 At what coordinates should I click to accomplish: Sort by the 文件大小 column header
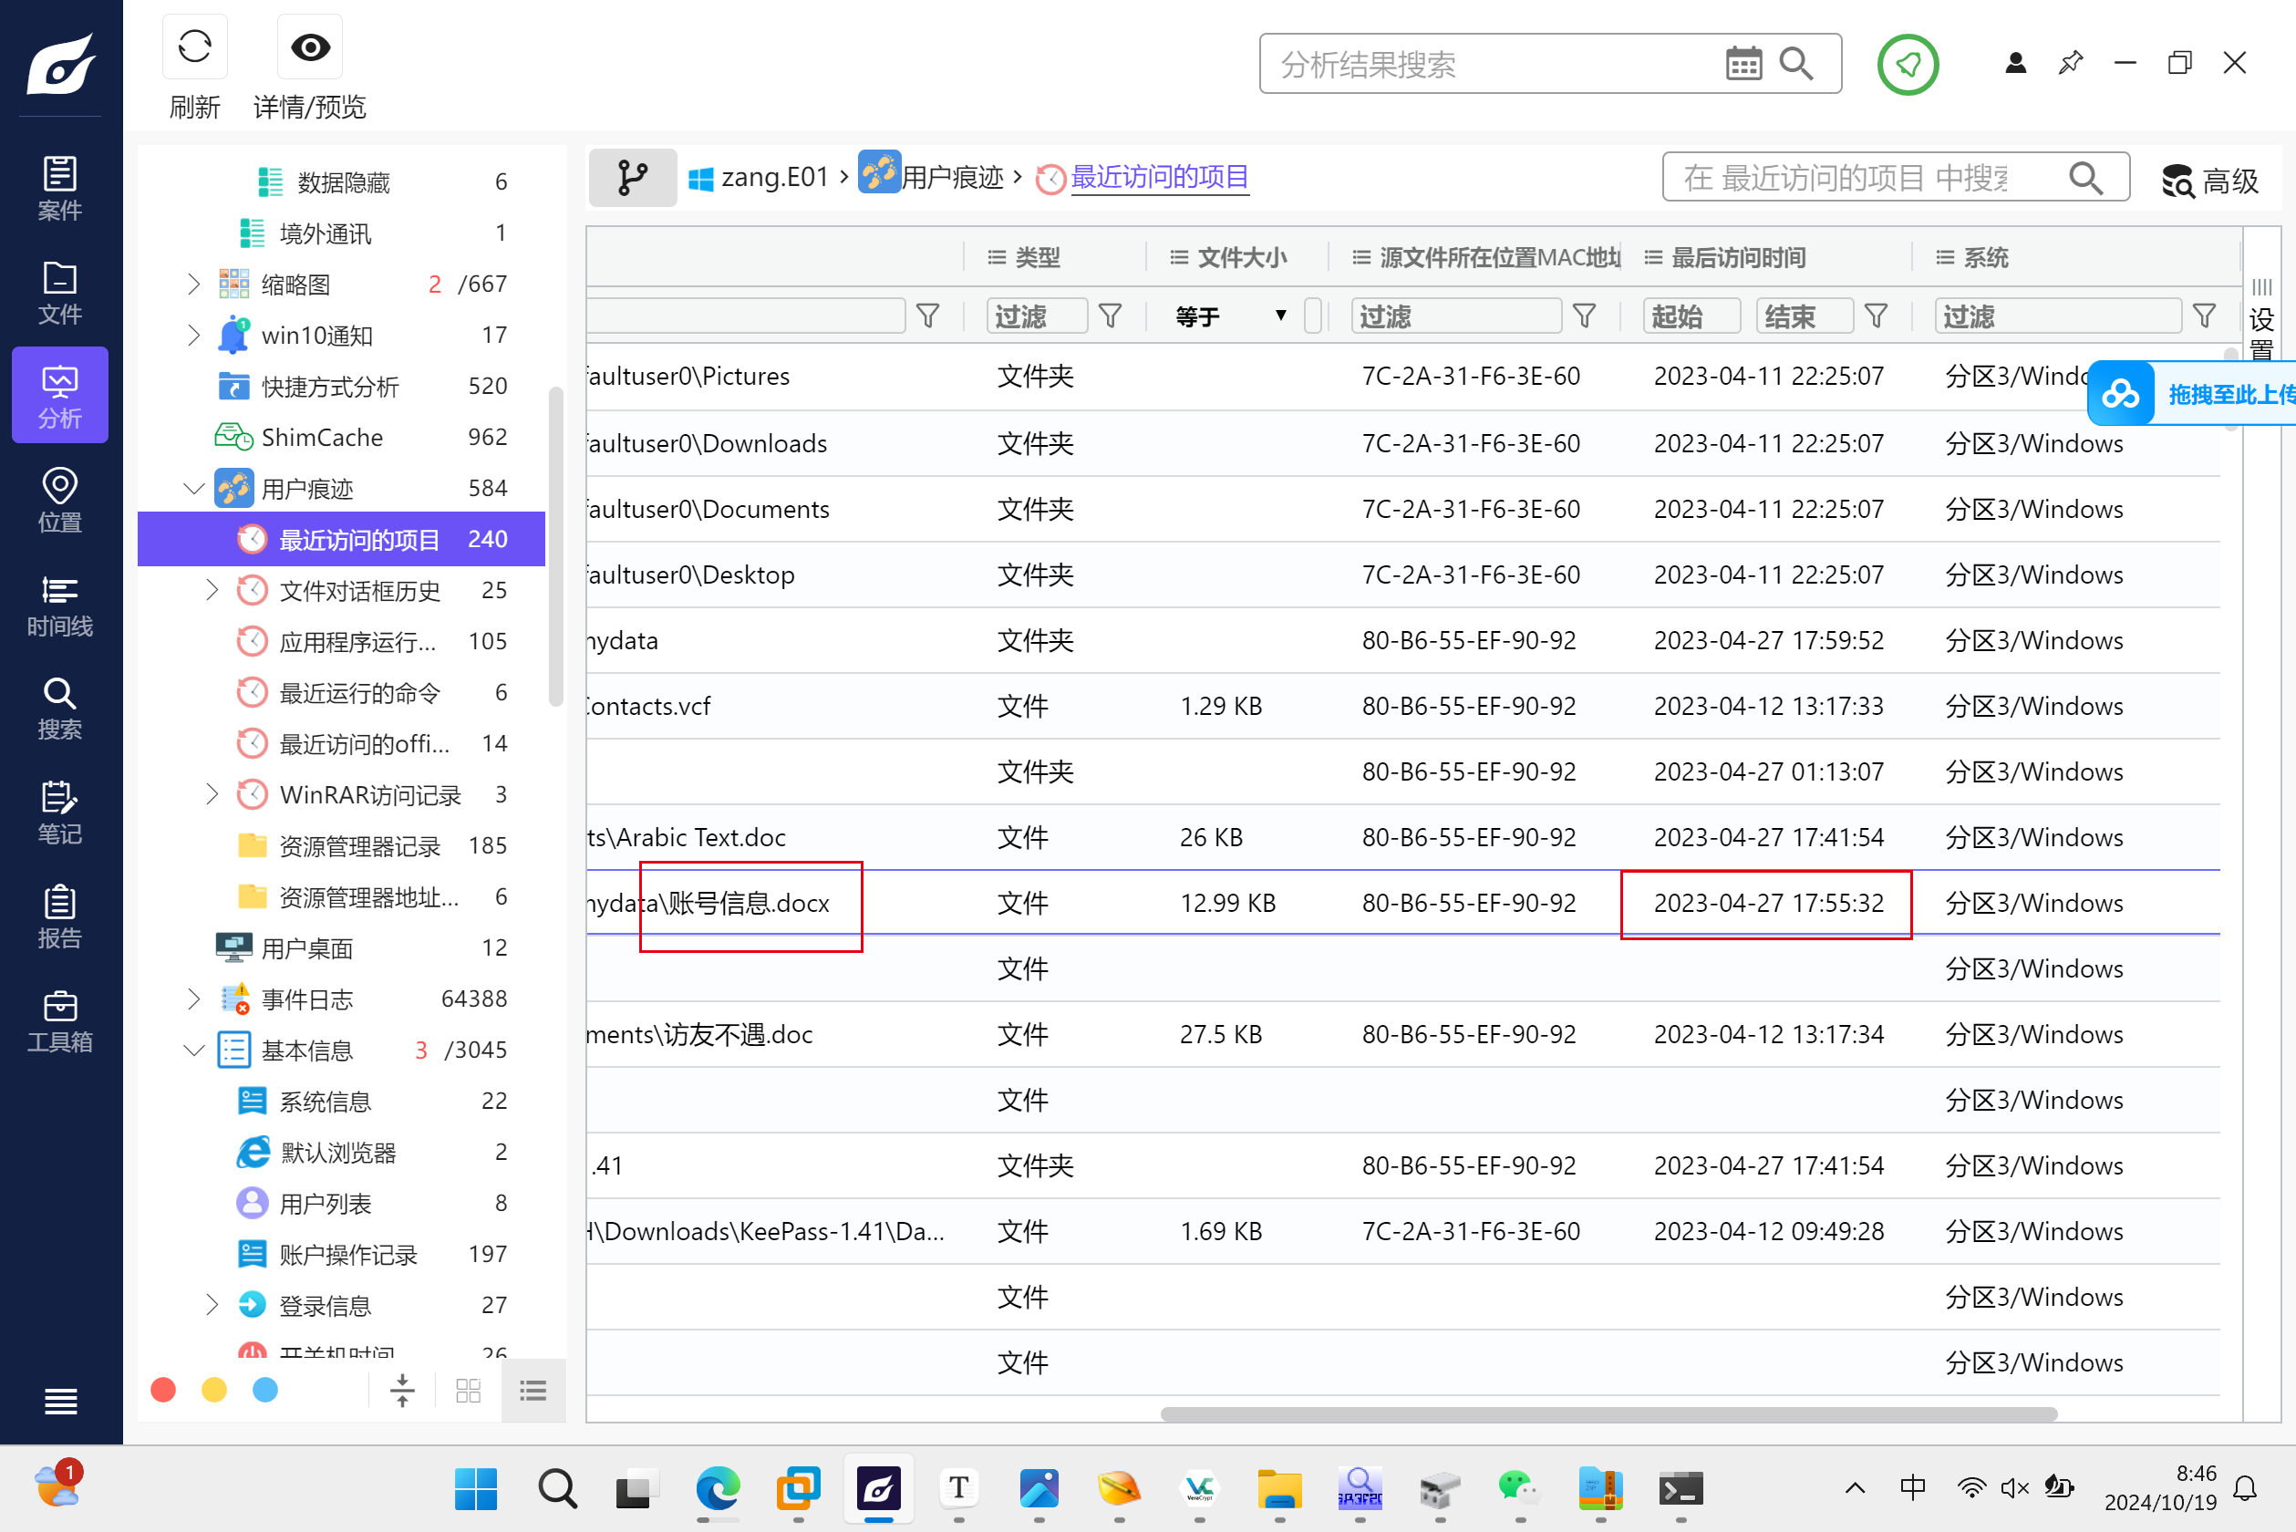1242,257
